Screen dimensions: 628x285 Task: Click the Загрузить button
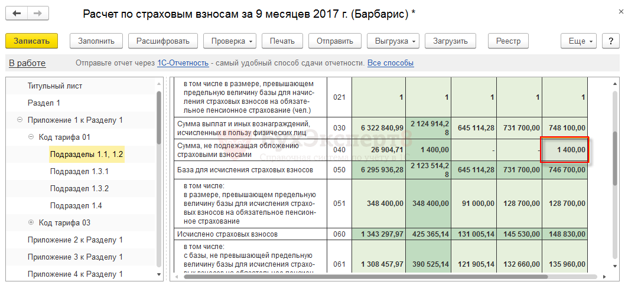point(451,41)
